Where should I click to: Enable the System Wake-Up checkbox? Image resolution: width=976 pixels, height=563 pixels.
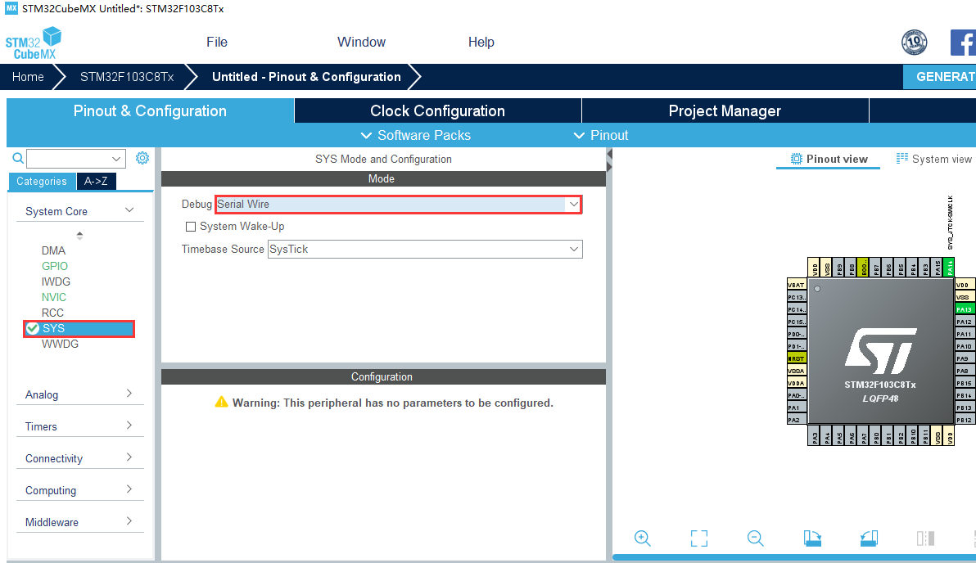[191, 227]
